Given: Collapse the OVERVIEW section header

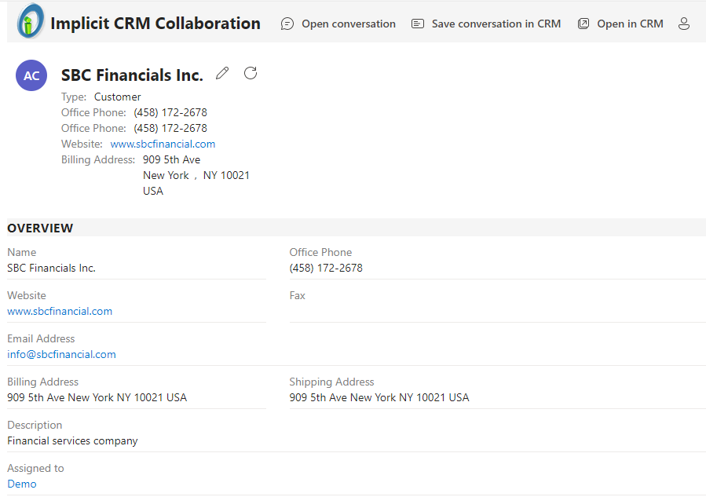Looking at the screenshot, I should [x=40, y=228].
